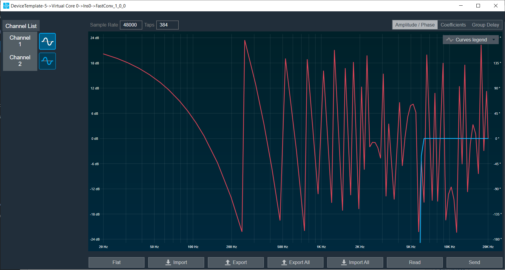Click the 20 Hz frequency label

[103, 247]
